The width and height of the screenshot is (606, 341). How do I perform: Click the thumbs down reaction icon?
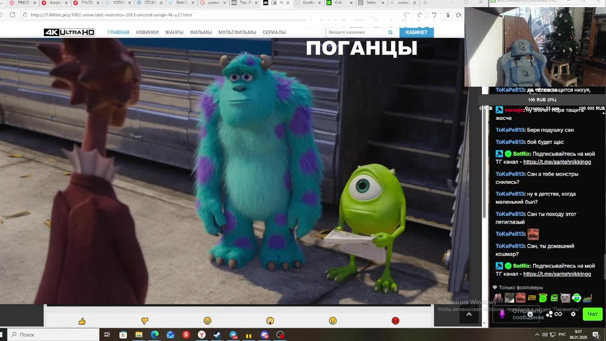(x=145, y=321)
